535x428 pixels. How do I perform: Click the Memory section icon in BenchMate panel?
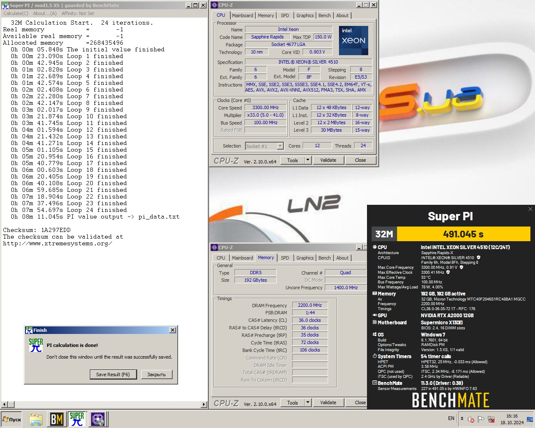[374, 293]
